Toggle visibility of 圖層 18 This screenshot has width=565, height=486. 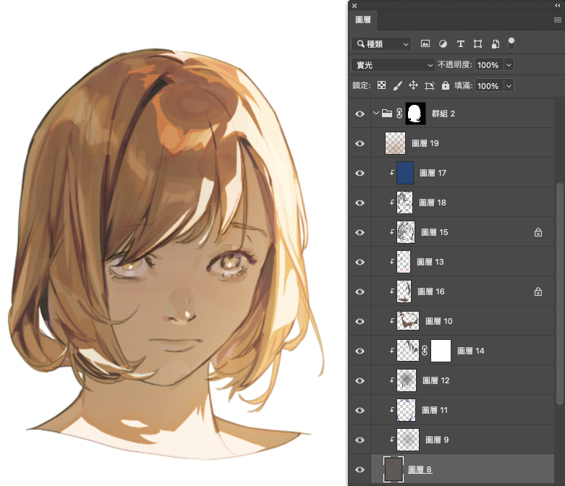[360, 202]
